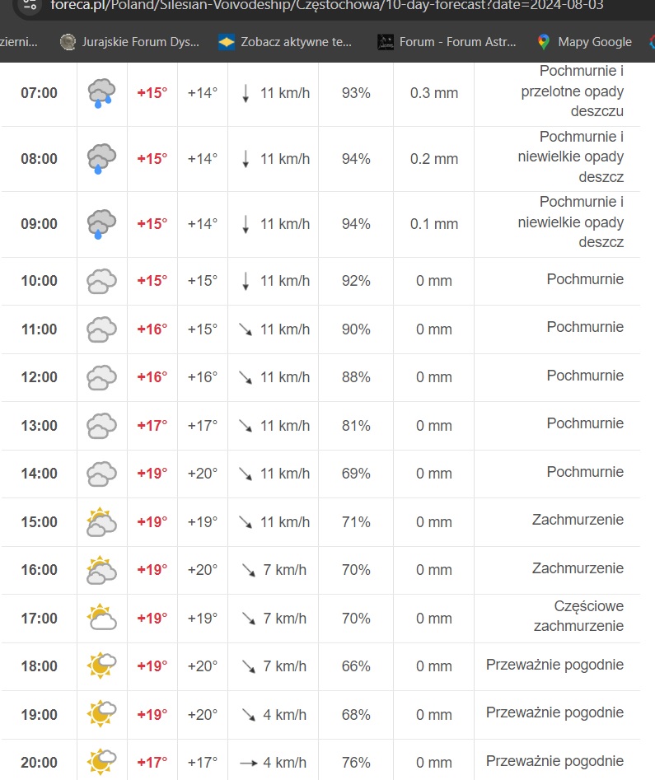This screenshot has width=655, height=780.
Task: Click the 0.3 mm precipitation value
Action: [x=433, y=93]
